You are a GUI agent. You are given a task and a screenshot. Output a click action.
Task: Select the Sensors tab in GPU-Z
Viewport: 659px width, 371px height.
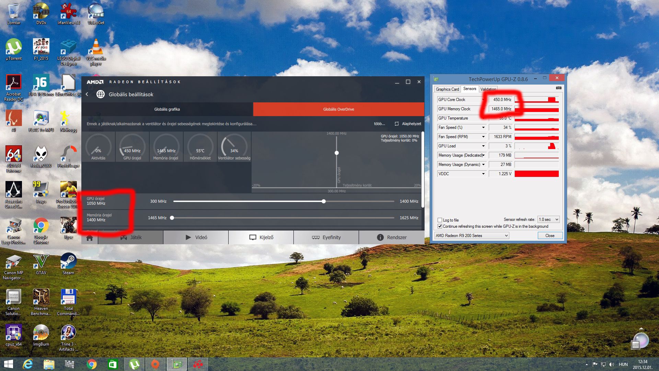pos(470,89)
